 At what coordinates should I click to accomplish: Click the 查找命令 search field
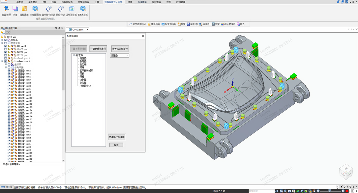(261, 191)
